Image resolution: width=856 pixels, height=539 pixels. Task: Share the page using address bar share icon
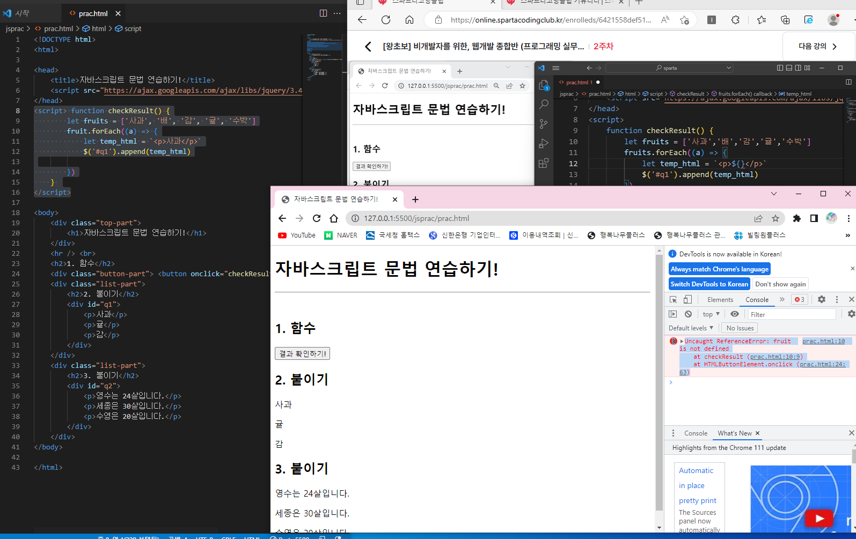click(758, 218)
